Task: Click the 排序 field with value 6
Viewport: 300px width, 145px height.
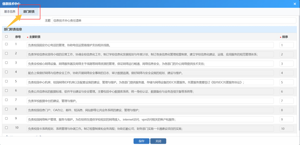Action: [x=286, y=91]
